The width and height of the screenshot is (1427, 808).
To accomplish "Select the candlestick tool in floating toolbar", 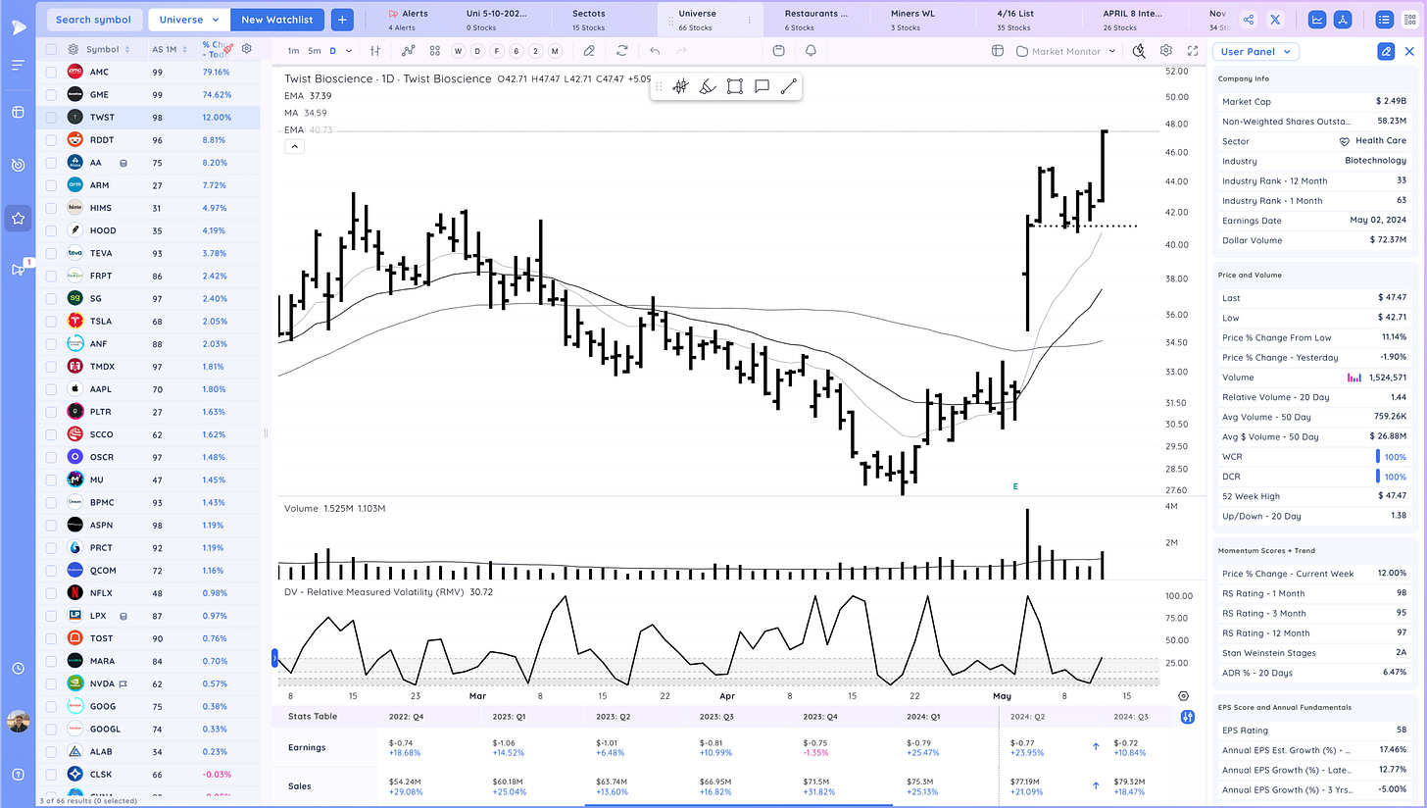I will click(681, 87).
